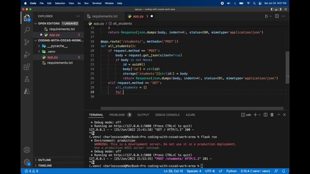This screenshot has height=174, width=310.
Task: Open the Testing flask view
Action: [27, 79]
